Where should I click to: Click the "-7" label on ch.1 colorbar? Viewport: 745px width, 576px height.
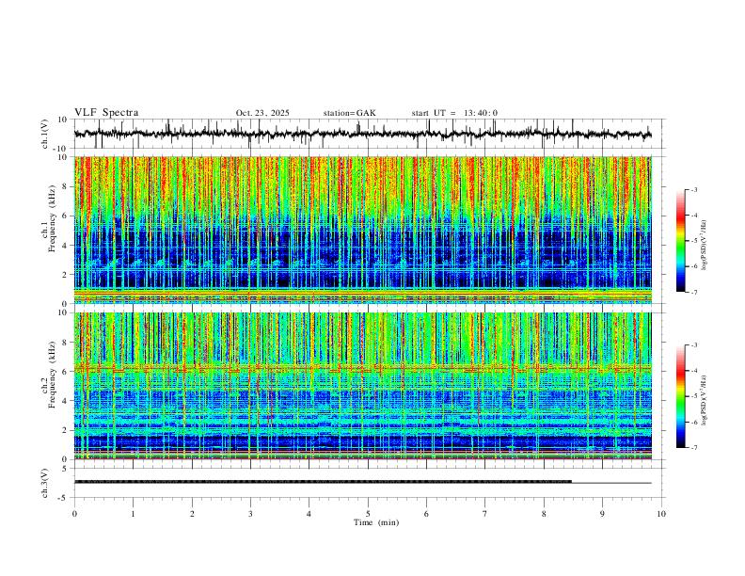tap(693, 292)
